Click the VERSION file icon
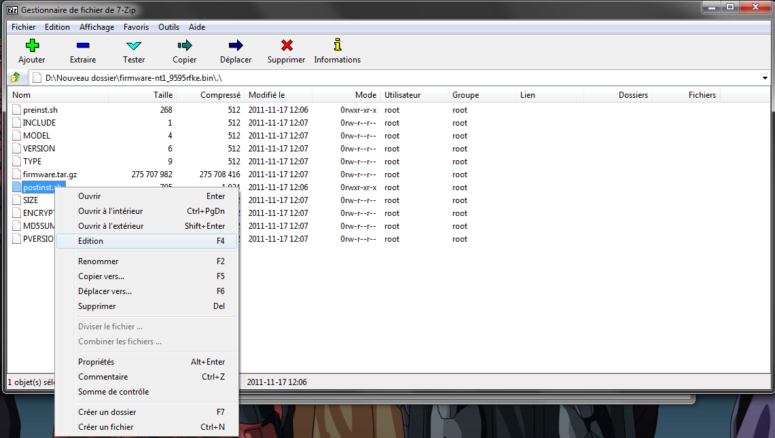 [x=17, y=148]
